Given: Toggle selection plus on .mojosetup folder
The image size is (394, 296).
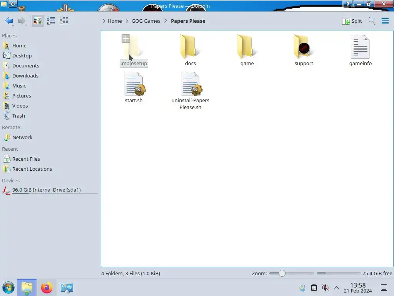Looking at the screenshot, I should point(126,39).
